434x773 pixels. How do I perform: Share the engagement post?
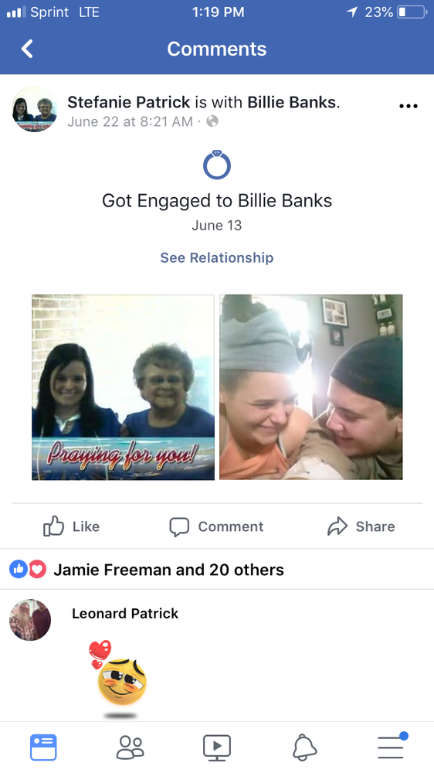(361, 526)
